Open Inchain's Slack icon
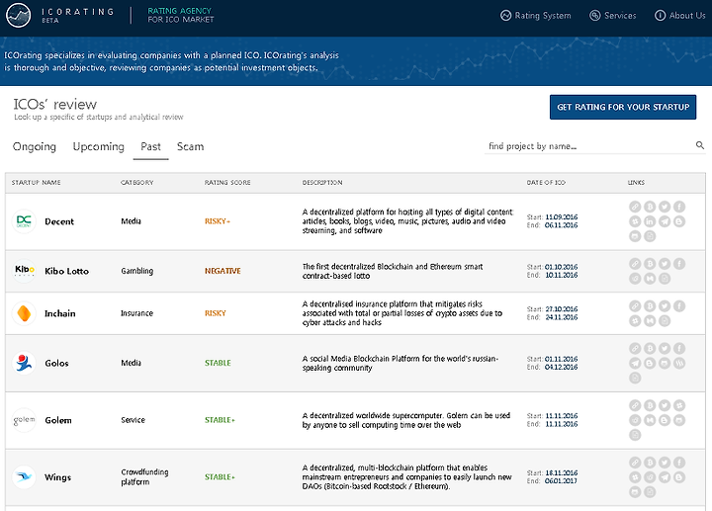The height and width of the screenshot is (511, 712). pyautogui.click(x=635, y=321)
